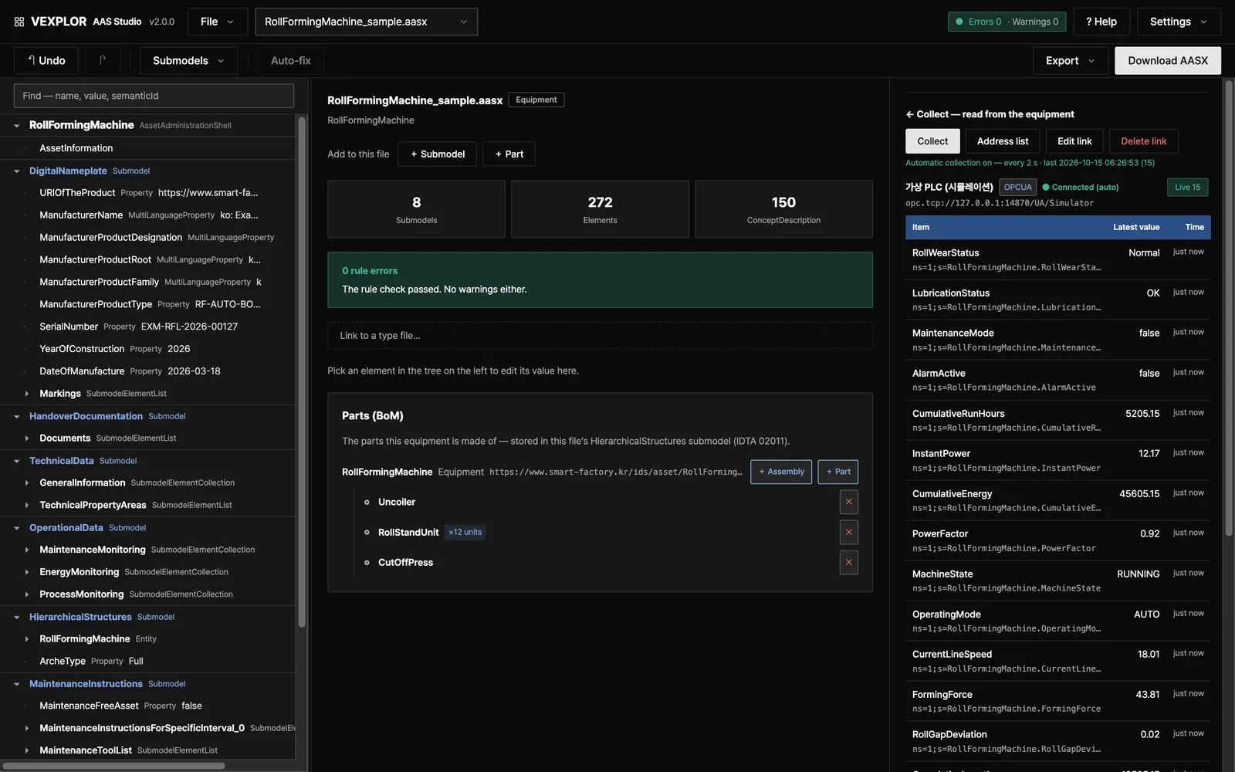
Task: Open the File menu
Action: click(218, 22)
